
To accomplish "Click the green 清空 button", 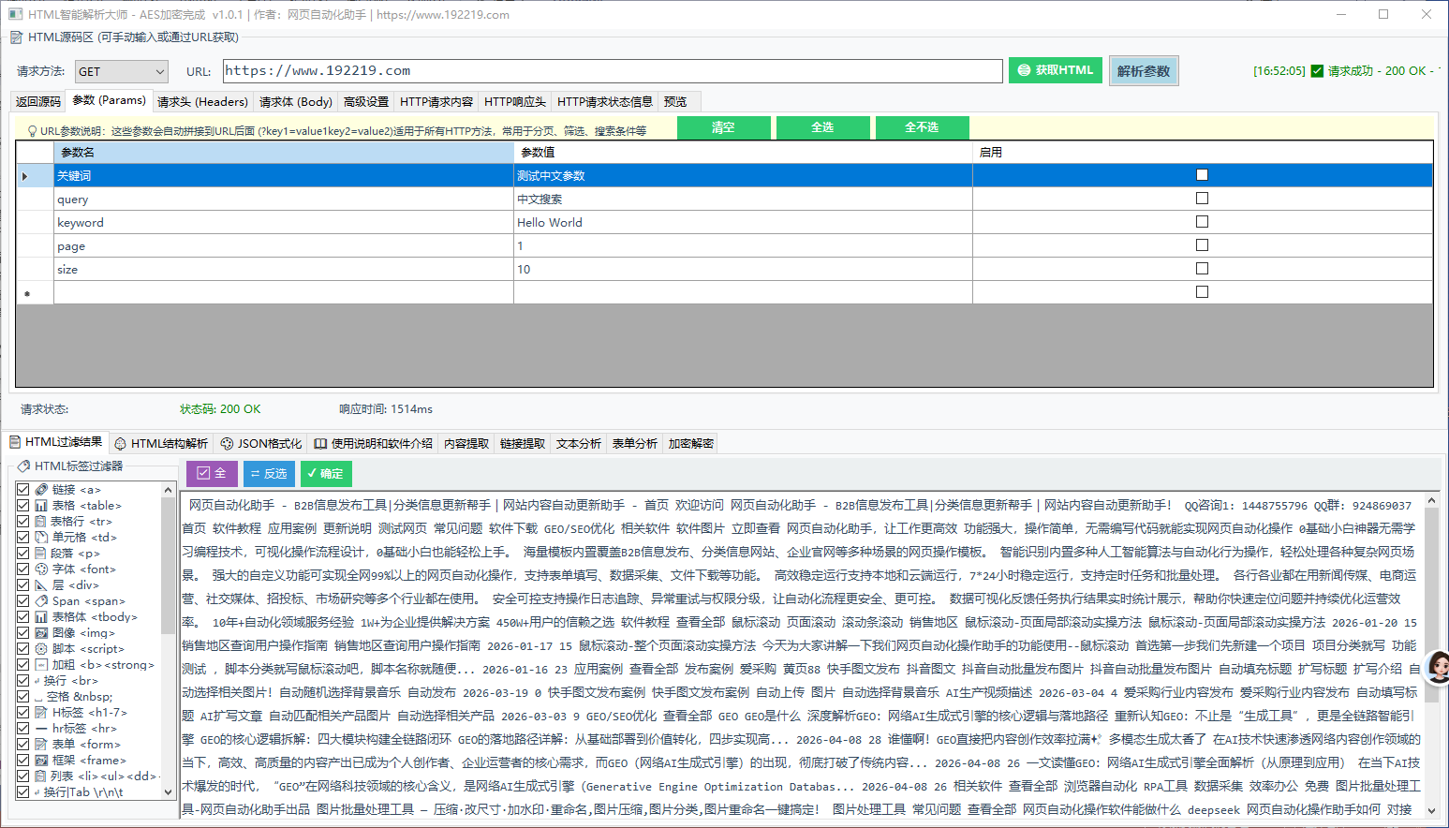I will pos(723,127).
